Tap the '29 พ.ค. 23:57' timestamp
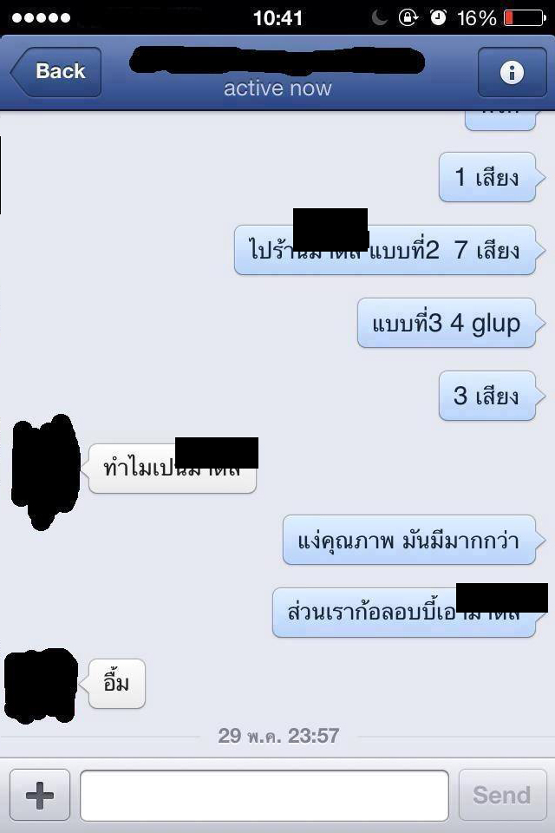The height and width of the screenshot is (833, 555). [x=278, y=736]
